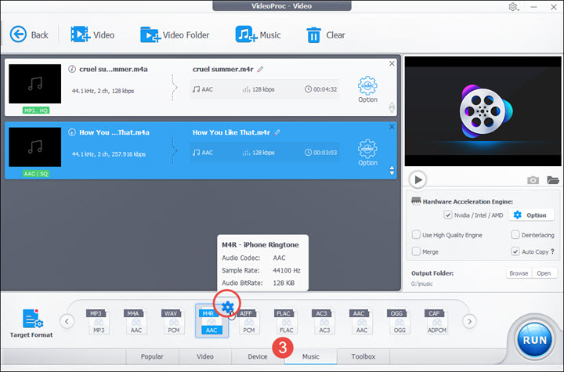Image resolution: width=564 pixels, height=372 pixels.
Task: Rename cruel summer.m4r with the pencil icon
Action: pyautogui.click(x=260, y=69)
